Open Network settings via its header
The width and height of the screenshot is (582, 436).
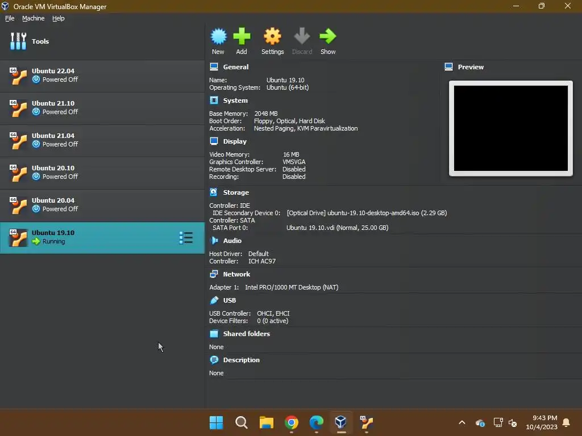(x=236, y=274)
